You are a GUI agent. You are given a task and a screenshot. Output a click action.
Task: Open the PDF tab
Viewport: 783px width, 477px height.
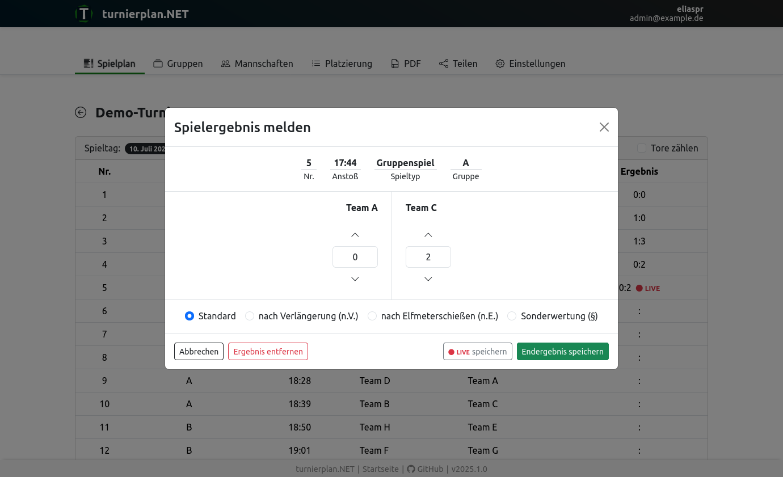[406, 64]
